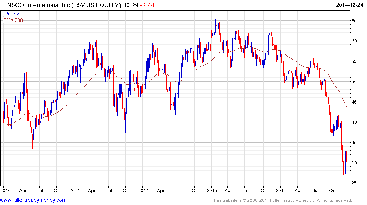Click the 2013 time axis label
The width and height of the screenshot is (367, 205).
[x=212, y=190]
